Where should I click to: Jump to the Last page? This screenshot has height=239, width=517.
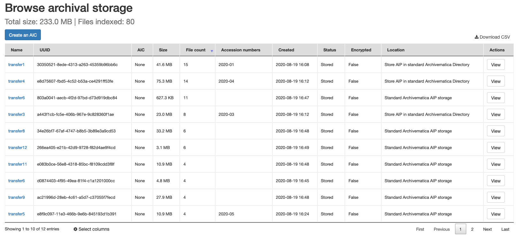point(505,229)
